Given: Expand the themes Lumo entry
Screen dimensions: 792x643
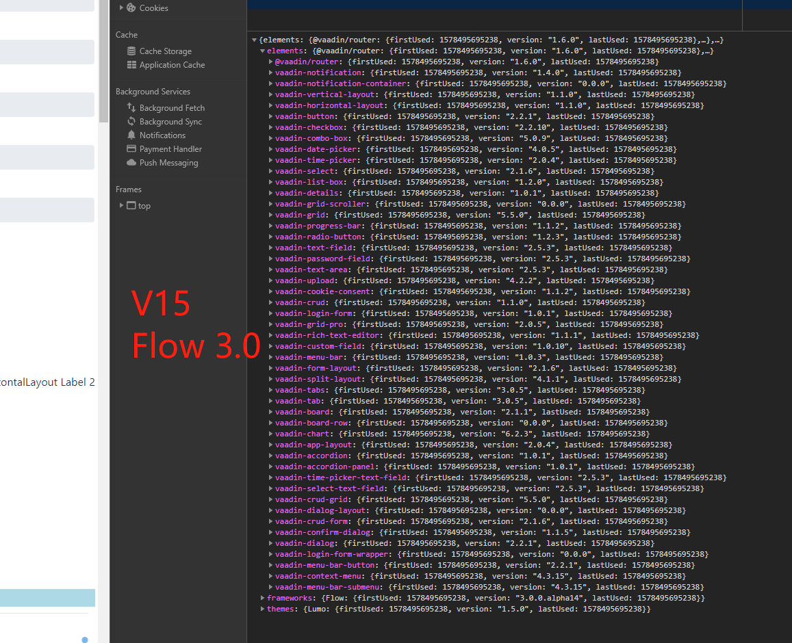Looking at the screenshot, I should tap(261, 608).
